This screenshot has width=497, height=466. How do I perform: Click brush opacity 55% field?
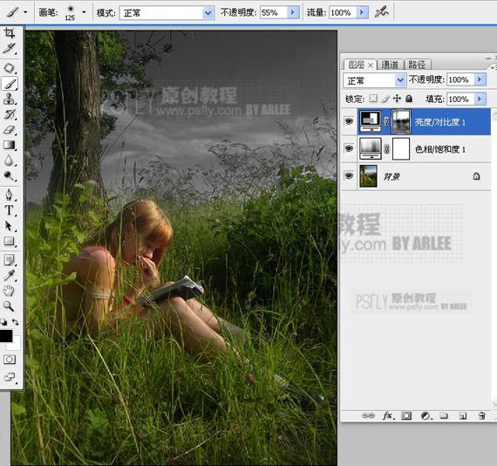(x=274, y=13)
